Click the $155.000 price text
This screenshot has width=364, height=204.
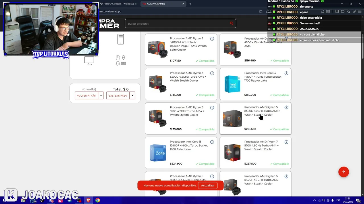point(175,129)
